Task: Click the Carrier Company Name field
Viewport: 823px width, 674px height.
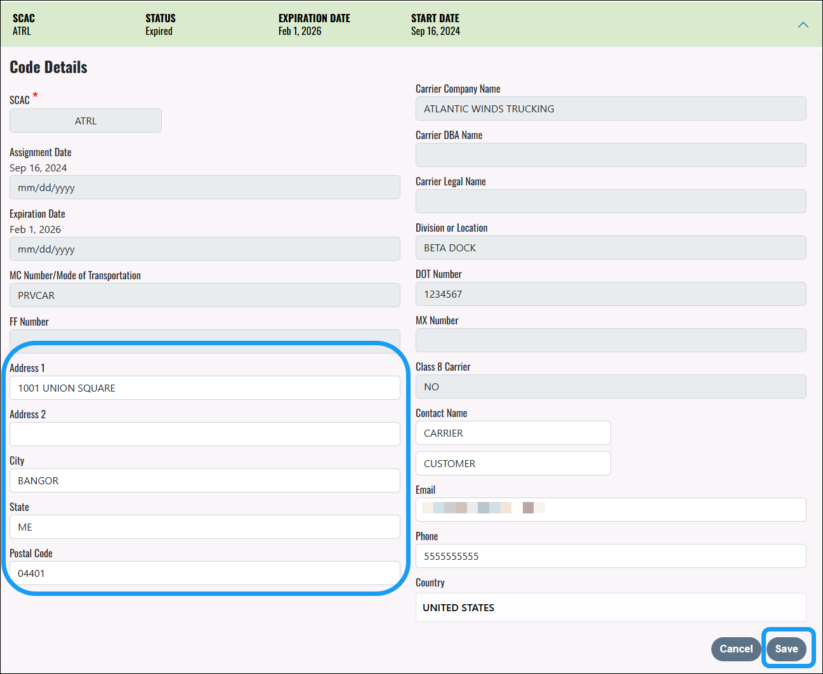Action: [610, 109]
